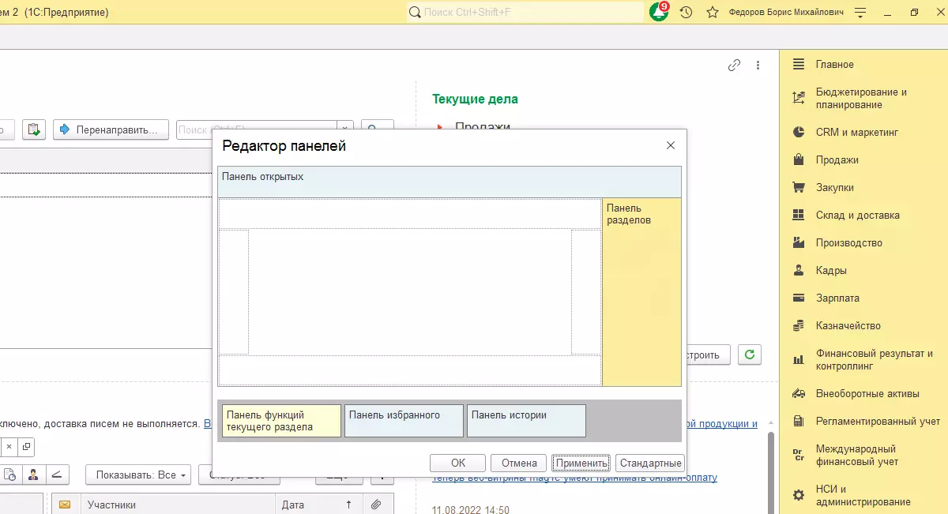
Task: Click the paperclip attachment column header
Action: point(376,505)
